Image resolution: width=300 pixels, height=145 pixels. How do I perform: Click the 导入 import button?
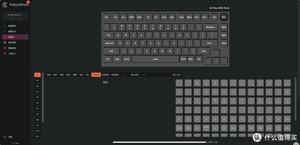[88, 75]
